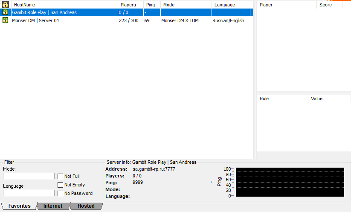Click the lock icon beside Gambit Role Play
This screenshot has width=351, height=212.
click(x=6, y=12)
